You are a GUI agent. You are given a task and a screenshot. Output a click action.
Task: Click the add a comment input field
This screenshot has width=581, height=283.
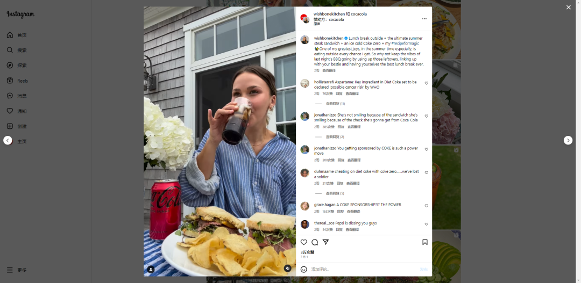[363, 270]
